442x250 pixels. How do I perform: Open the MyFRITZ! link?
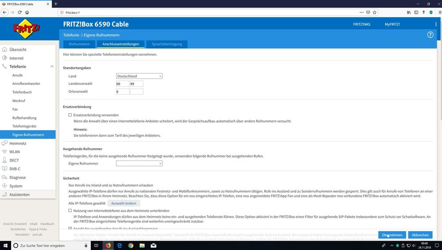(x=392, y=24)
